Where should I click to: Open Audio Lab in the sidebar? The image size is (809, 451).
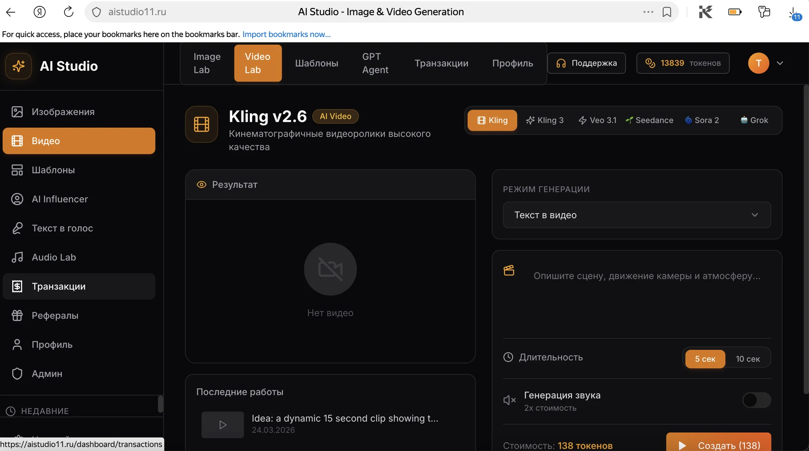[79, 257]
